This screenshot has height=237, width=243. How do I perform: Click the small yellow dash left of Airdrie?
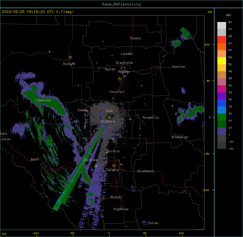click(107, 152)
